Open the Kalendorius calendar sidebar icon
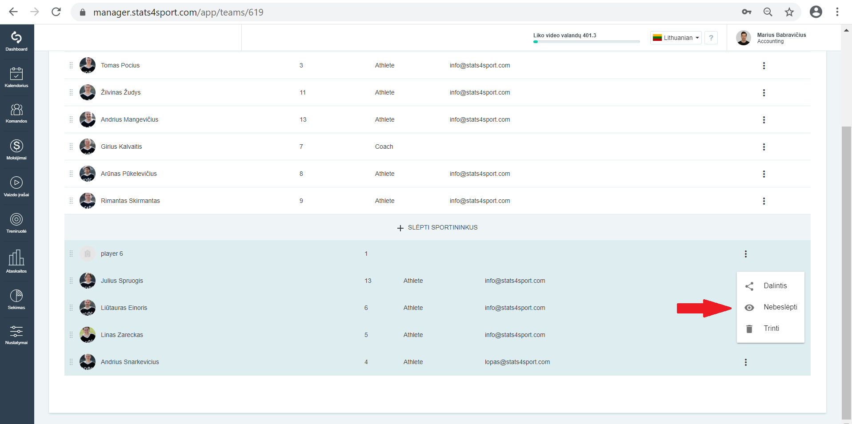Viewport: 852px width, 424px height. click(x=16, y=77)
